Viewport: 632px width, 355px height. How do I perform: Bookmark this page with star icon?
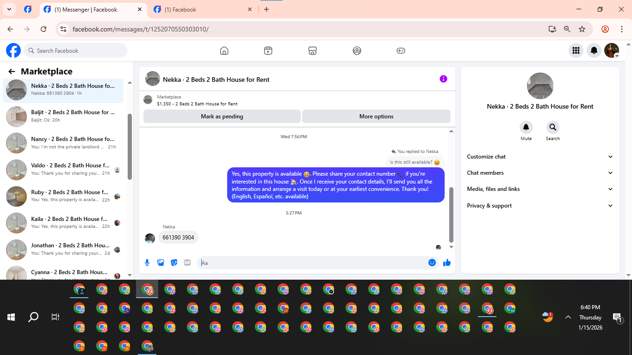pos(582,29)
